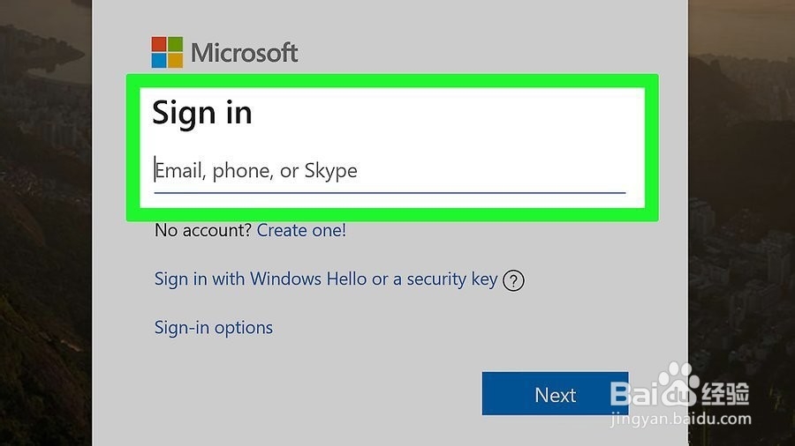This screenshot has width=795, height=446.
Task: Click the No account? label text
Action: pos(203,231)
